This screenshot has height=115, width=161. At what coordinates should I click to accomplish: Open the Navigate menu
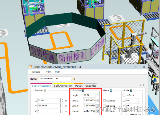click(36, 72)
